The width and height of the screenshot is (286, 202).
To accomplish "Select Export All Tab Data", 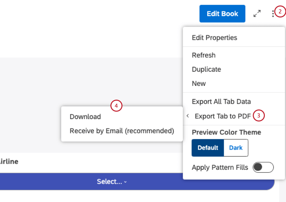I will coord(221,101).
